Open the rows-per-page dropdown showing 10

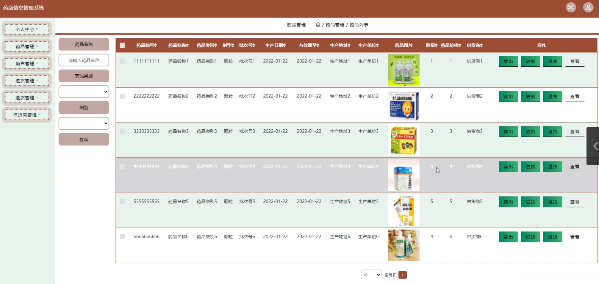tap(371, 275)
